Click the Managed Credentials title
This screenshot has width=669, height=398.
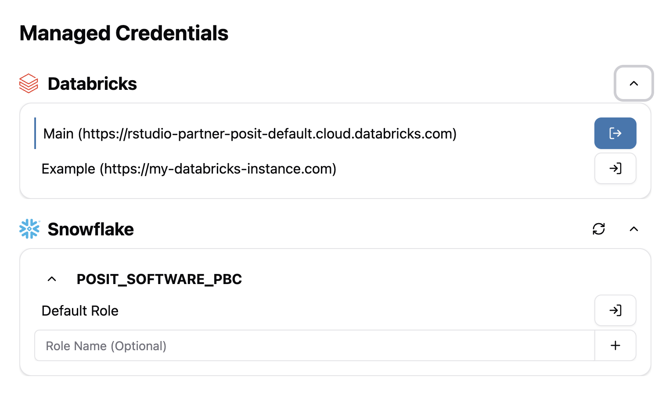pos(124,33)
